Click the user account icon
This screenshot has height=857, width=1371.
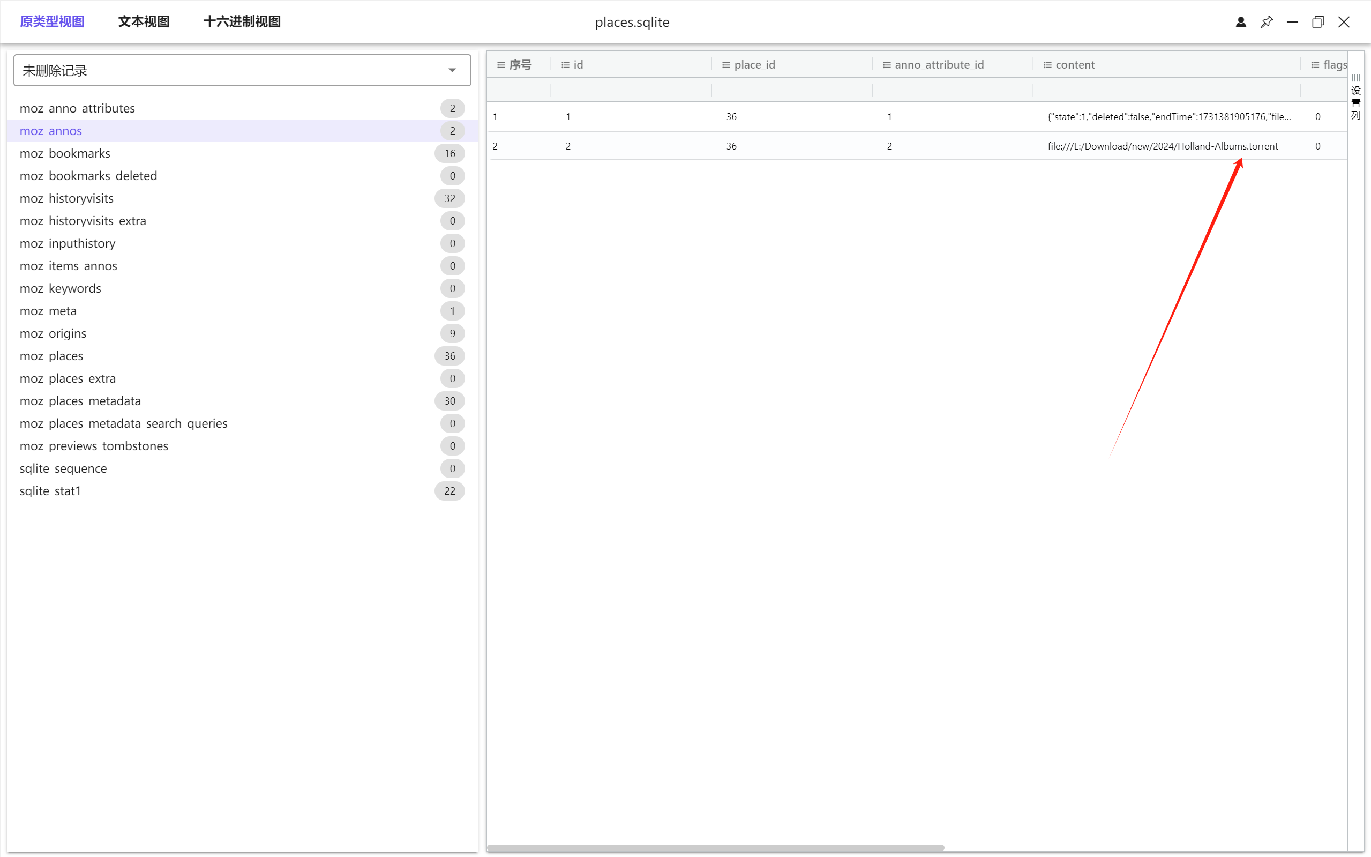(1241, 22)
